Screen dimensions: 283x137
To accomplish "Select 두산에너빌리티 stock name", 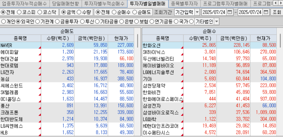I will (158, 59).
